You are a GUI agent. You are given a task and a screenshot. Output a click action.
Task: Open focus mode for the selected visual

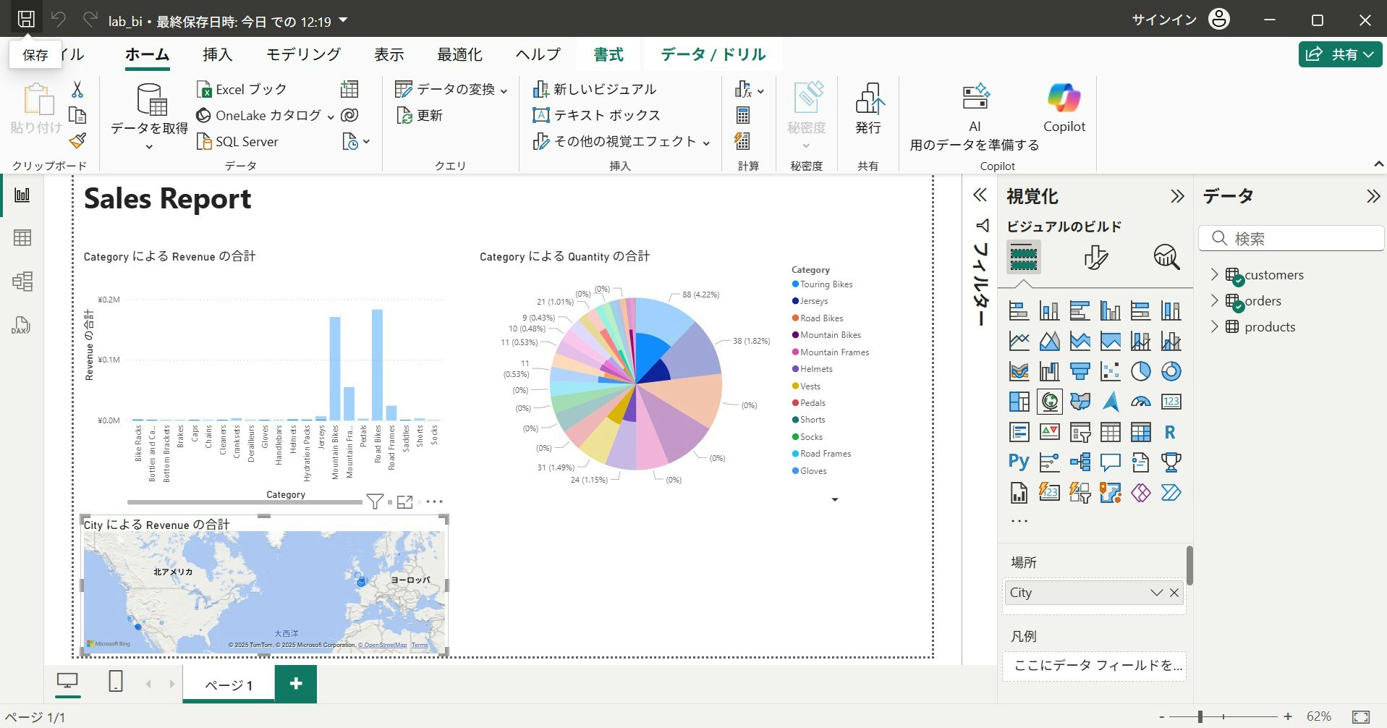[x=404, y=501]
